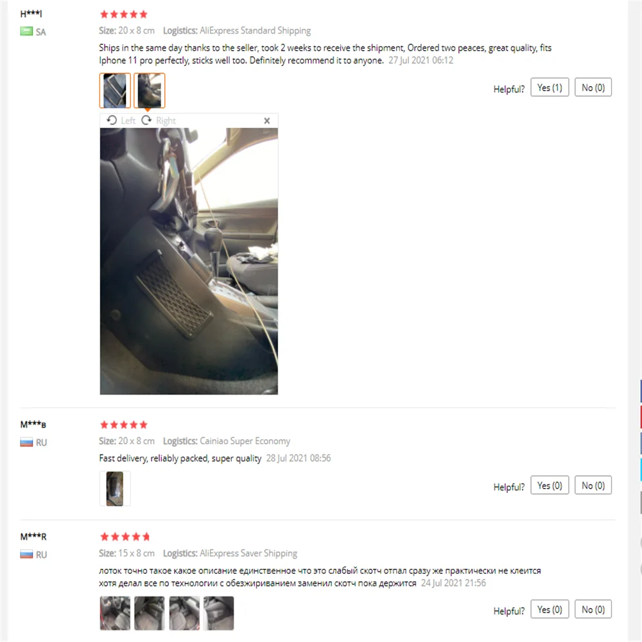This screenshot has width=642, height=642.
Task: Open first photo in M***R's review
Action: click(115, 613)
